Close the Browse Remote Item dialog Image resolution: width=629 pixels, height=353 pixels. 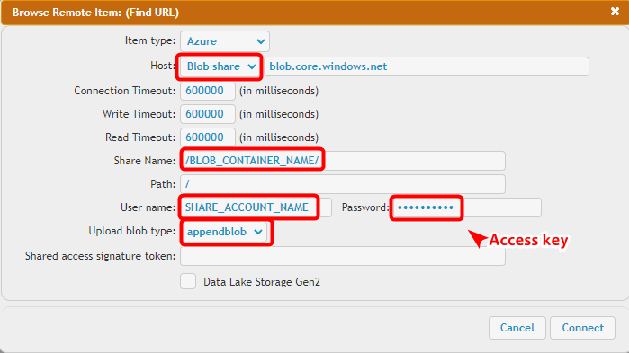pos(615,12)
